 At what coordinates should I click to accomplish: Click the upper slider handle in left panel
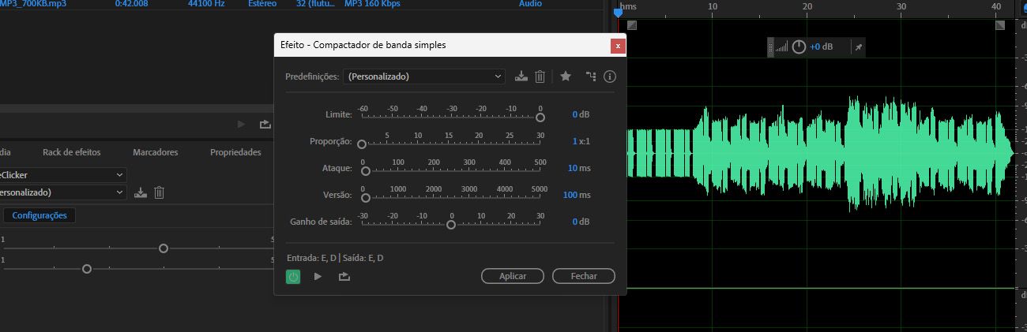click(164, 248)
